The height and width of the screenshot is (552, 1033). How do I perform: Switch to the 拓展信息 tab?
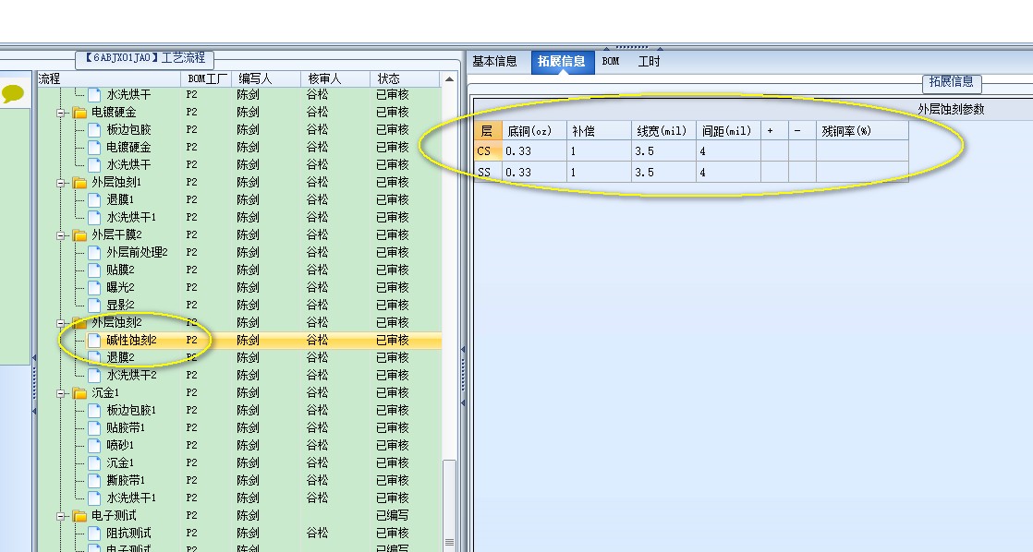561,61
